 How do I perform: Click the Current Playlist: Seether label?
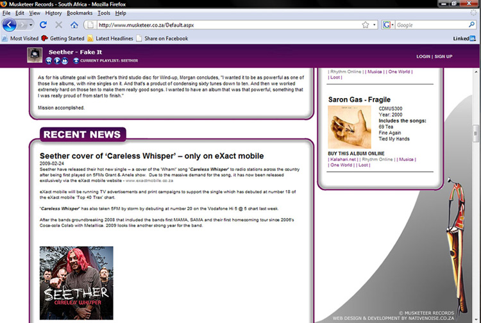point(109,61)
